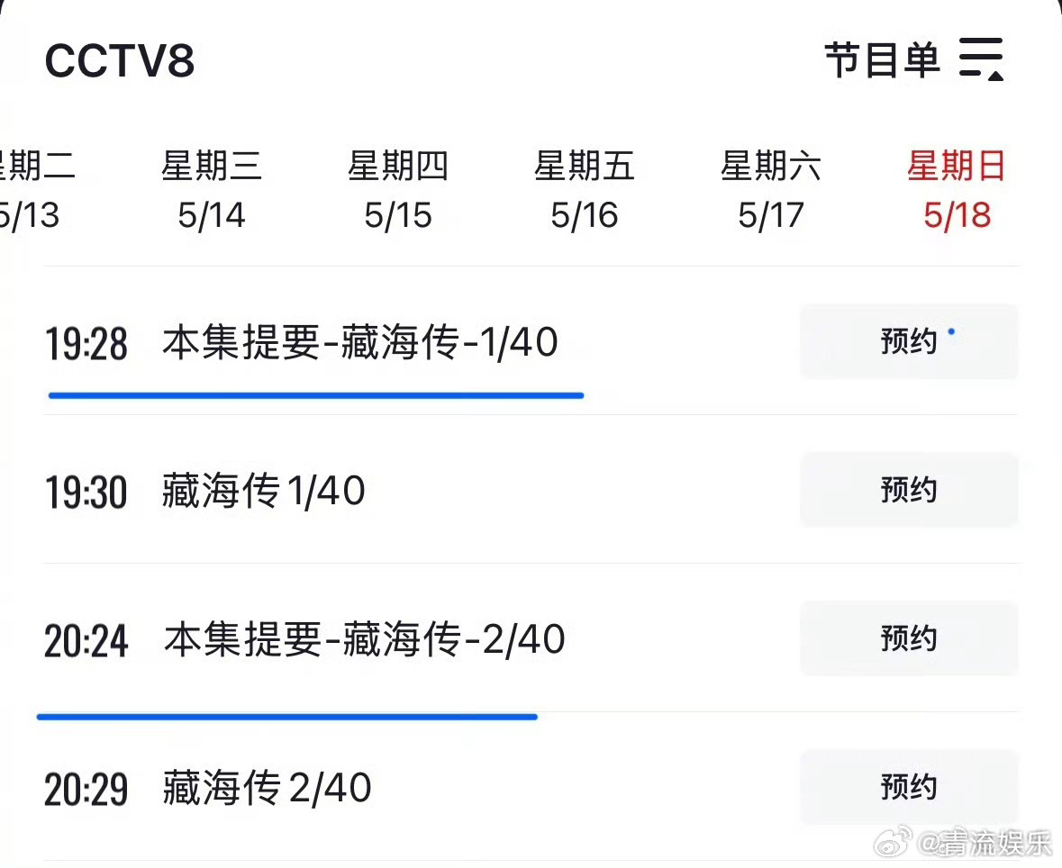Open program 本集提要-藏海传-2/40 entry
Viewport: 1062px width, 868px height.
(365, 639)
